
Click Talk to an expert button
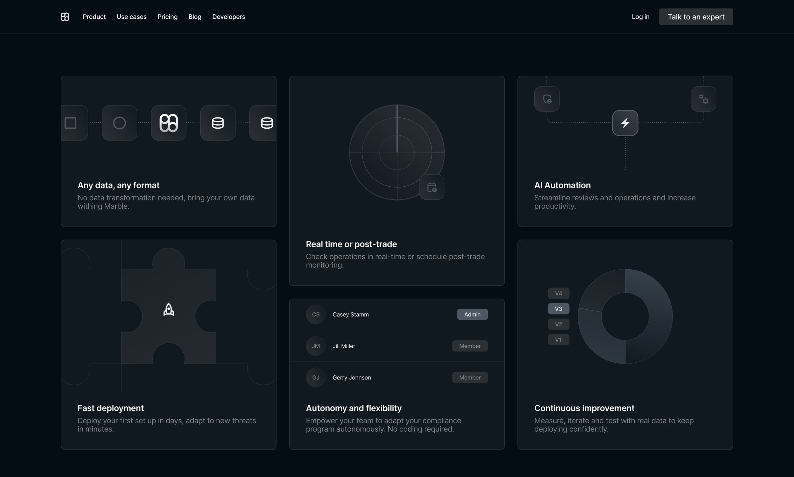[x=696, y=17]
